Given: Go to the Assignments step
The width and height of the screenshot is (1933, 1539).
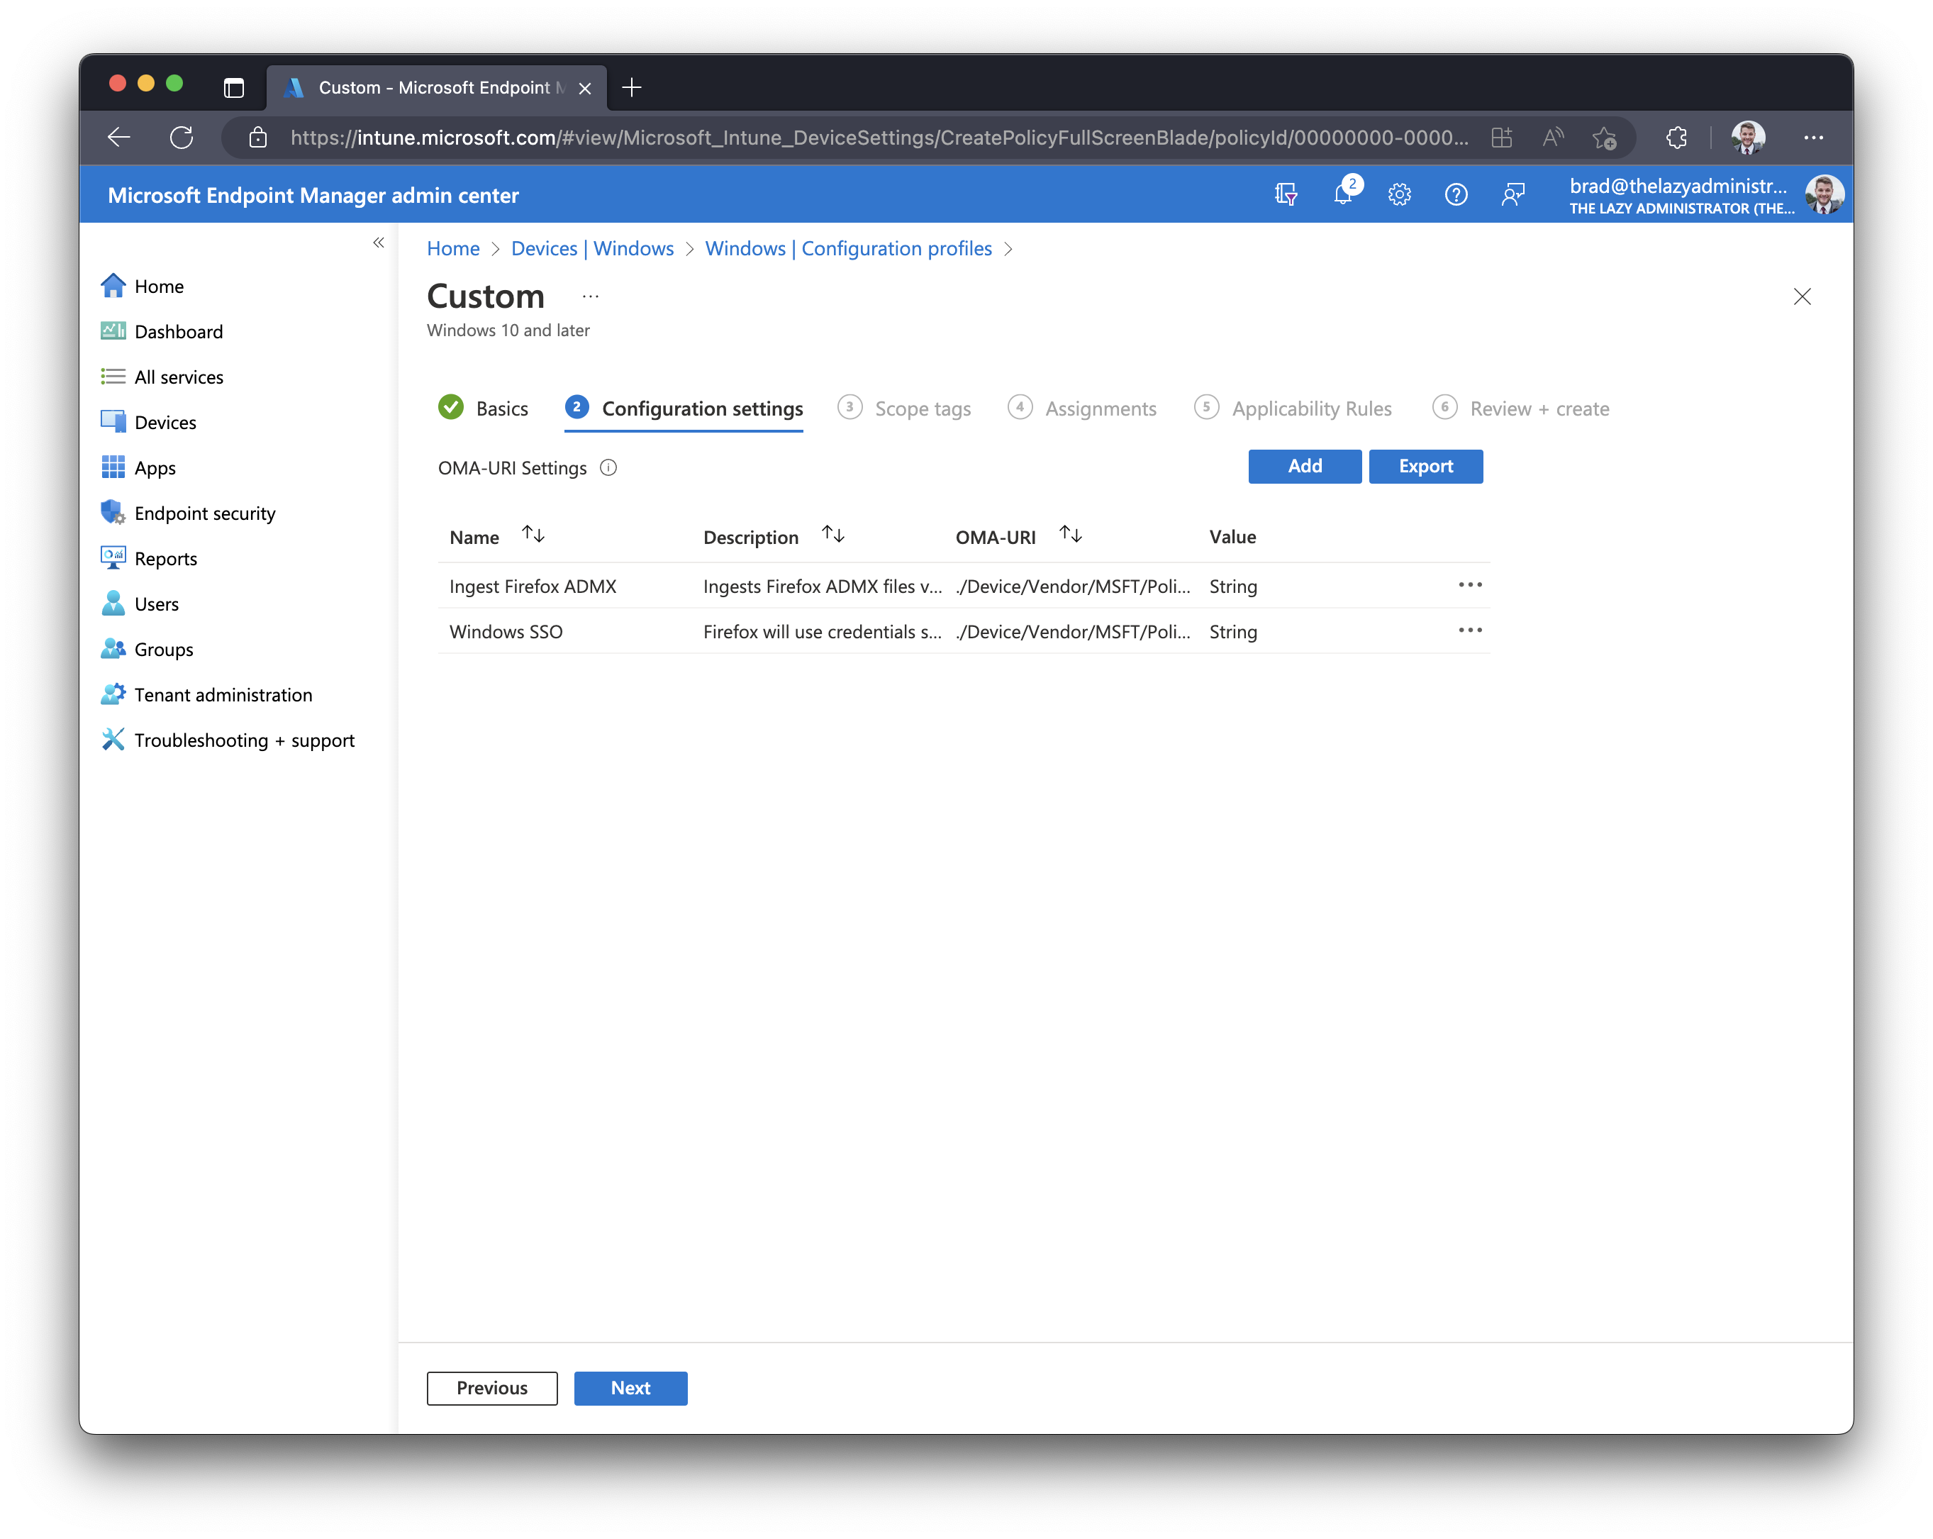Looking at the screenshot, I should pos(1081,408).
